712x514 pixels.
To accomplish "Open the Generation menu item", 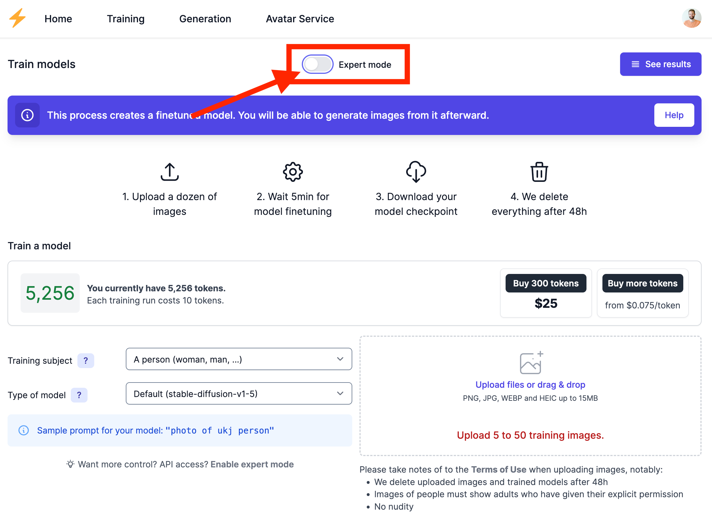I will click(205, 19).
